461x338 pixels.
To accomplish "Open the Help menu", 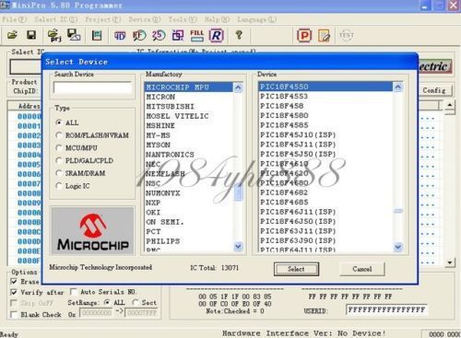I will point(217,19).
